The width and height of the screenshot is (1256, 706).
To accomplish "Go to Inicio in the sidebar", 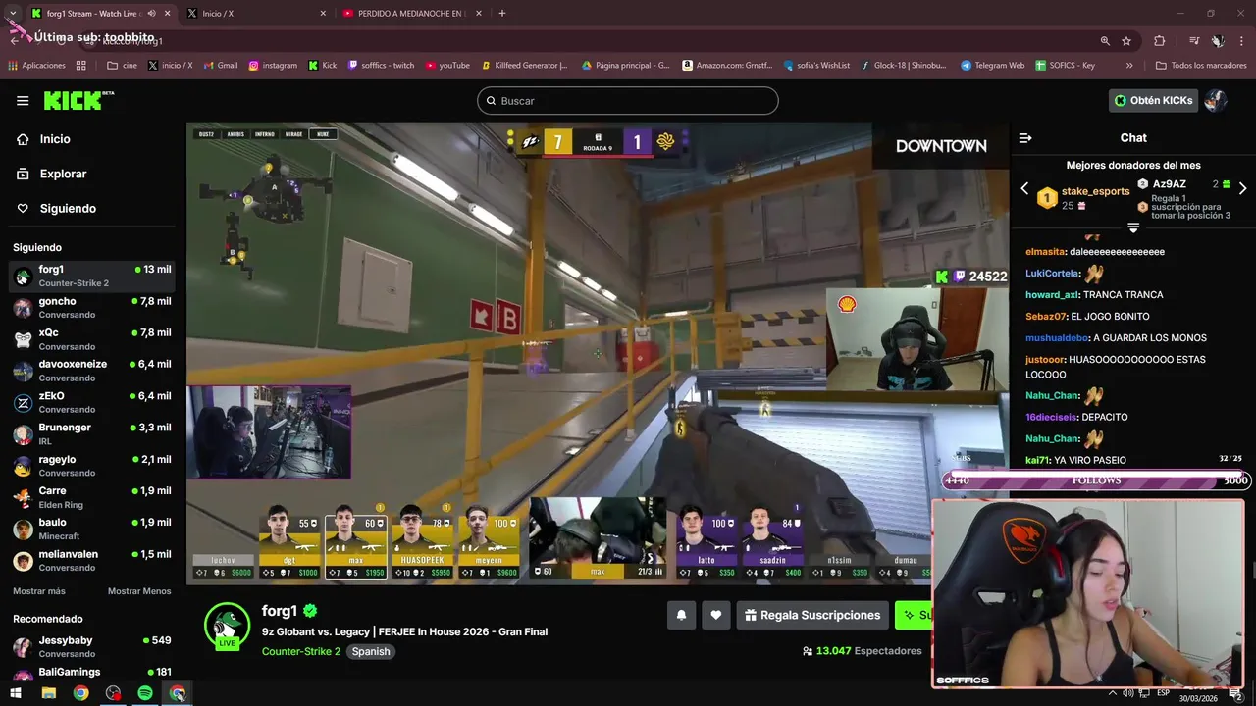I will (x=55, y=139).
